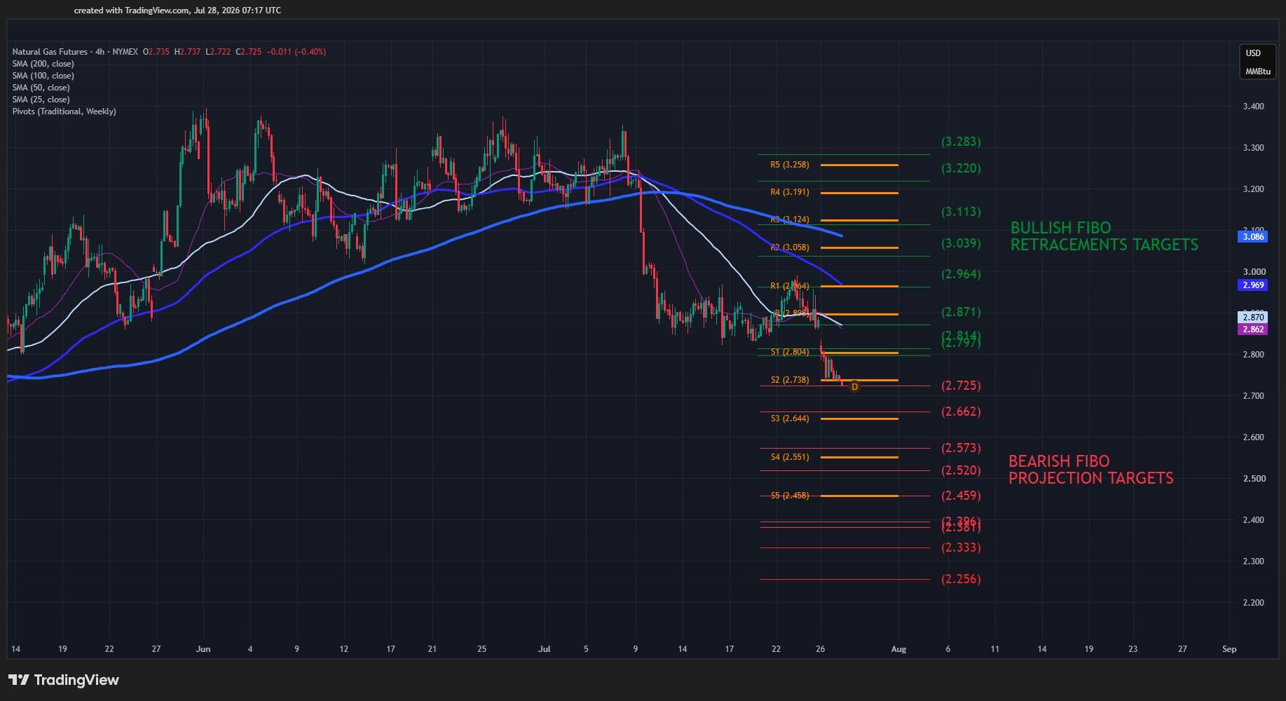Click the S2 (2.738) pivot label

[790, 380]
